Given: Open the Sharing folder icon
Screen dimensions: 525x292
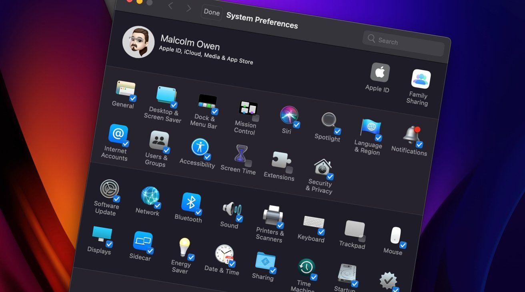Looking at the screenshot, I should tap(265, 262).
